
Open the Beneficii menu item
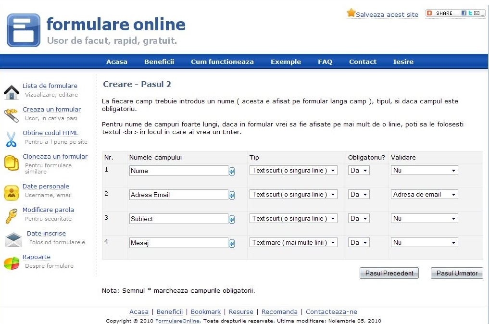(159, 62)
